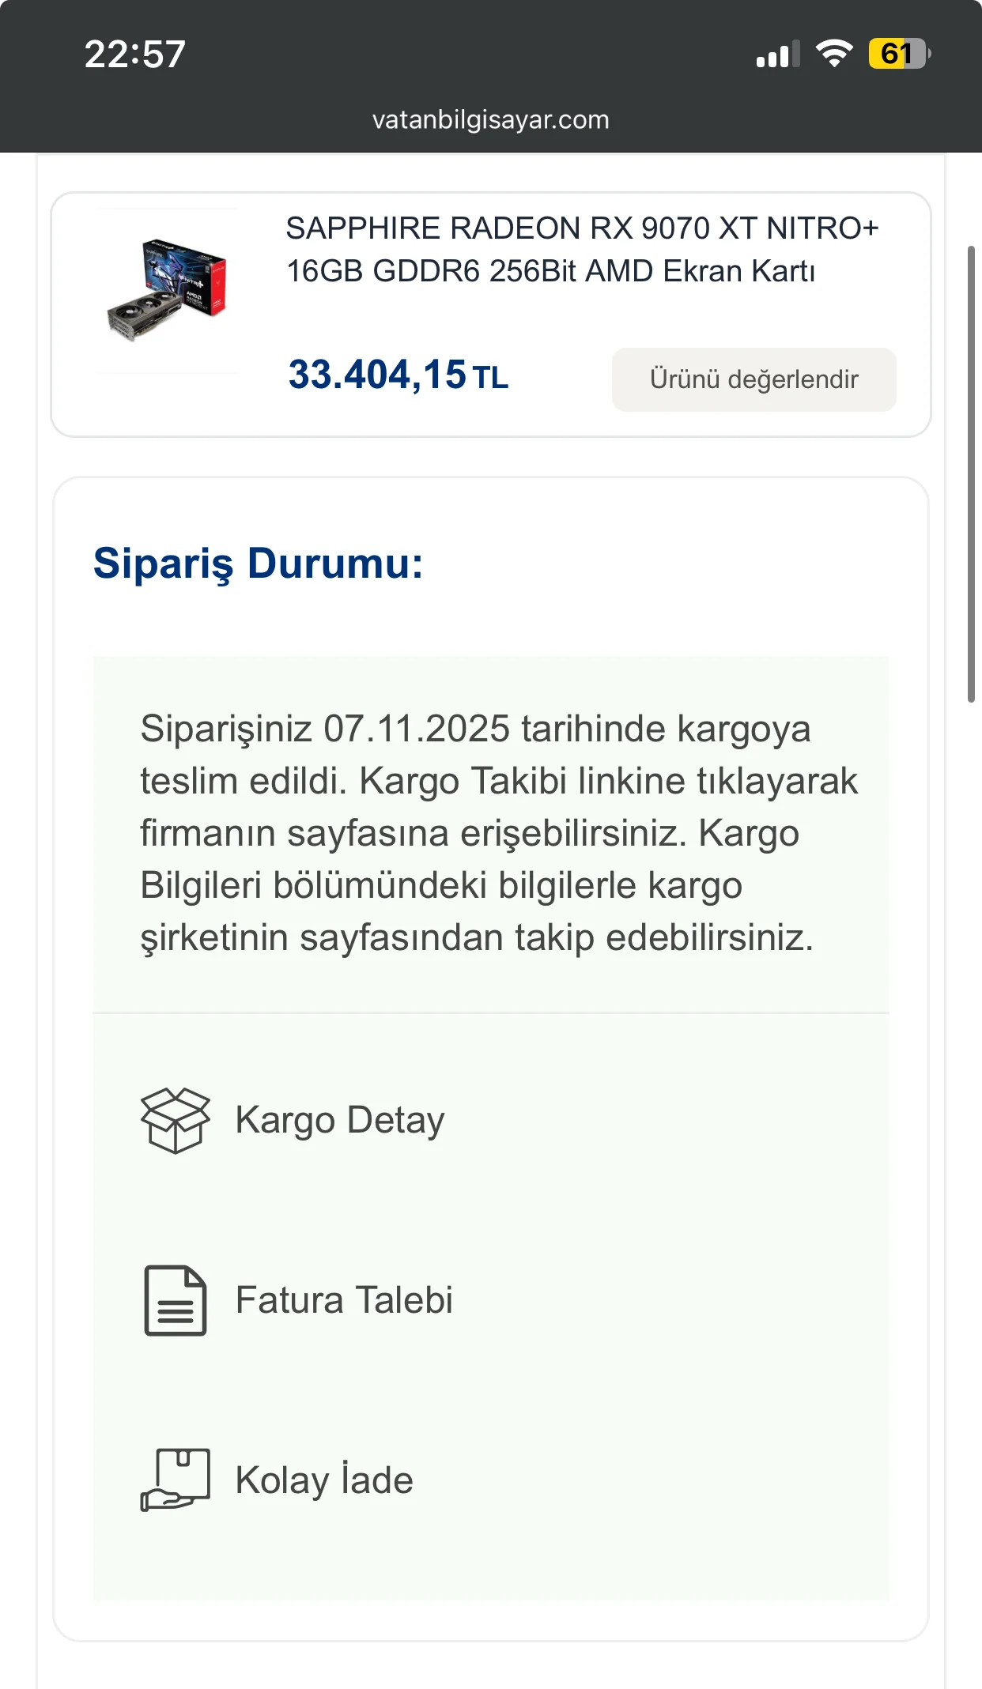Tap the vatanbilgisayar.com address bar
The image size is (982, 1689).
click(490, 119)
